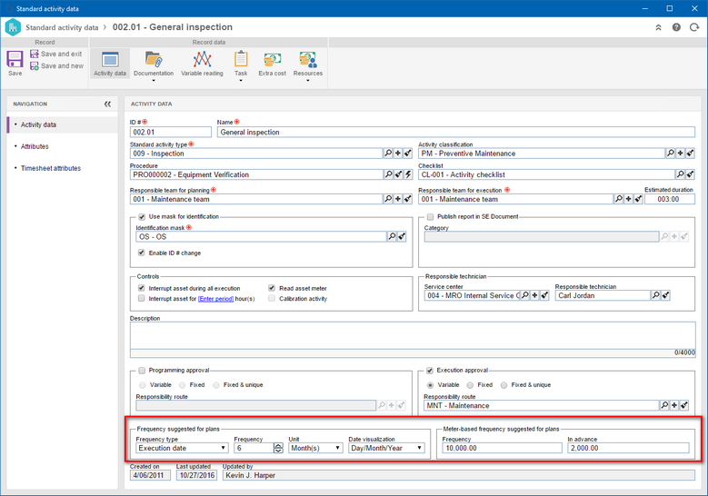Open the Resources toolbar dropdown
708x496 pixels.
(308, 65)
